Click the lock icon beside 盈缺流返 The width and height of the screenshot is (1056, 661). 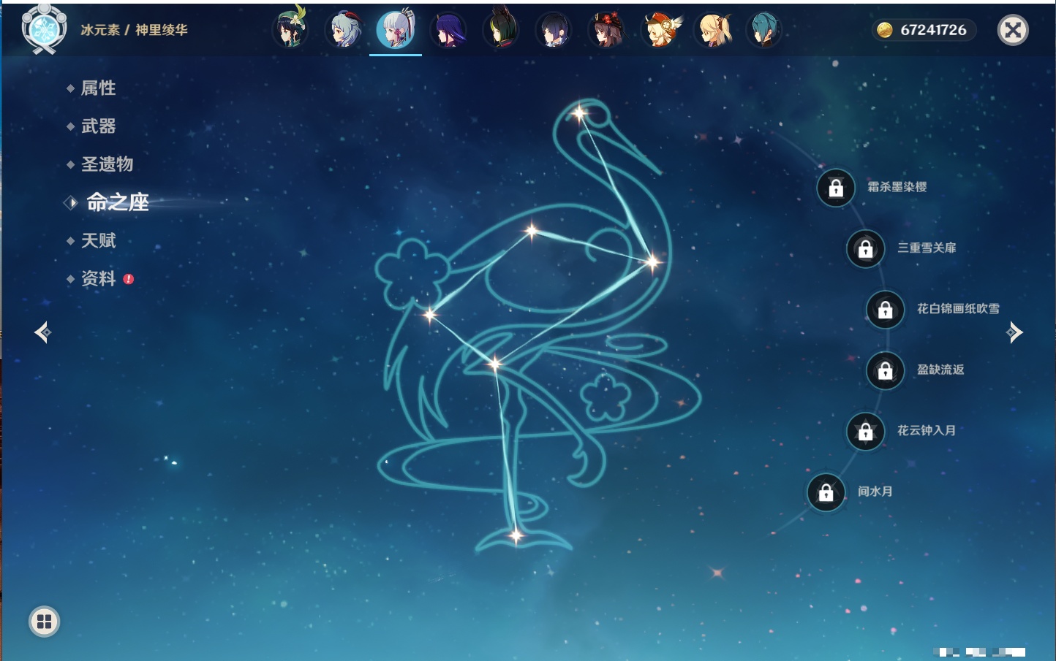886,370
